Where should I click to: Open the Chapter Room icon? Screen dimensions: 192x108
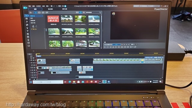28,43
